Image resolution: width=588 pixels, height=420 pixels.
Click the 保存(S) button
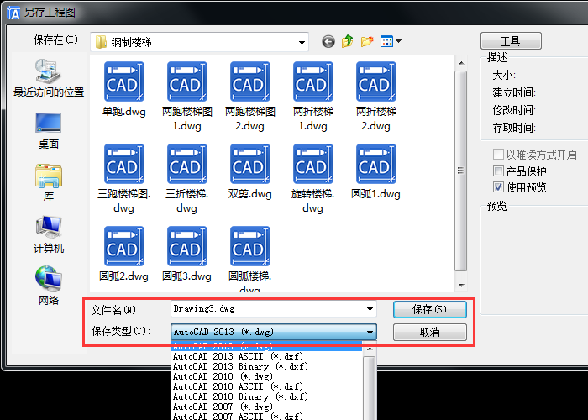(430, 309)
